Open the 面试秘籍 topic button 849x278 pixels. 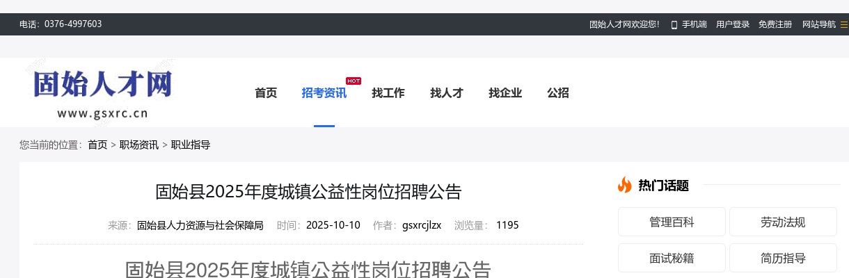click(x=672, y=259)
